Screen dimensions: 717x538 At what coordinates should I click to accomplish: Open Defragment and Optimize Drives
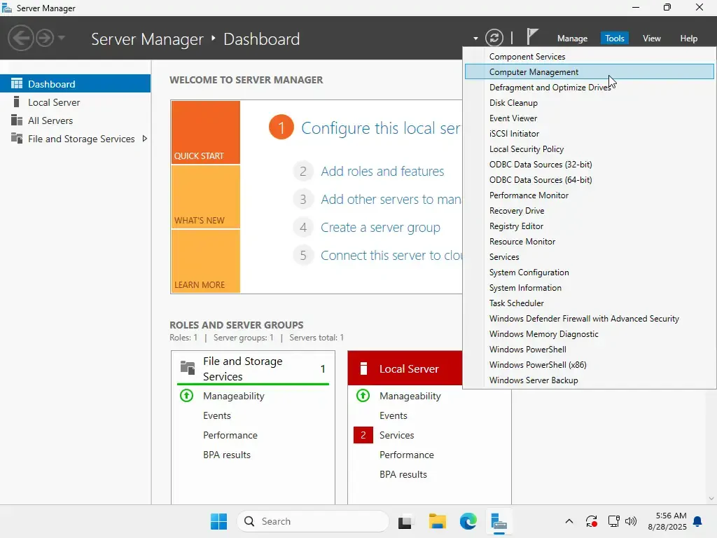[589, 88]
